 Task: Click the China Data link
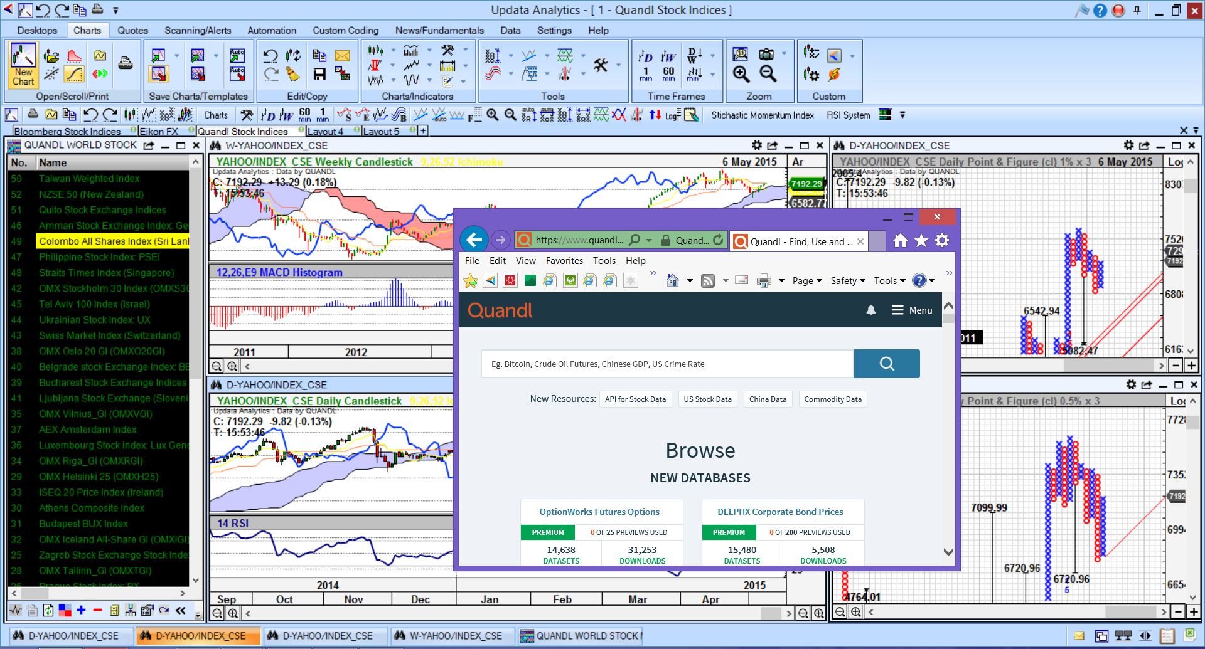tap(768, 399)
